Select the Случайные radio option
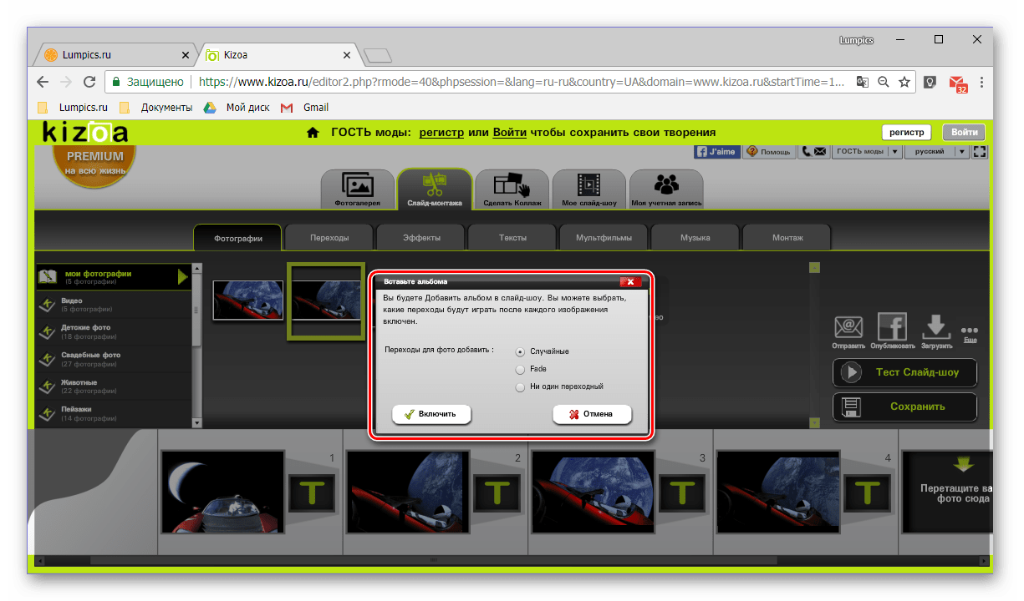 pos(520,351)
